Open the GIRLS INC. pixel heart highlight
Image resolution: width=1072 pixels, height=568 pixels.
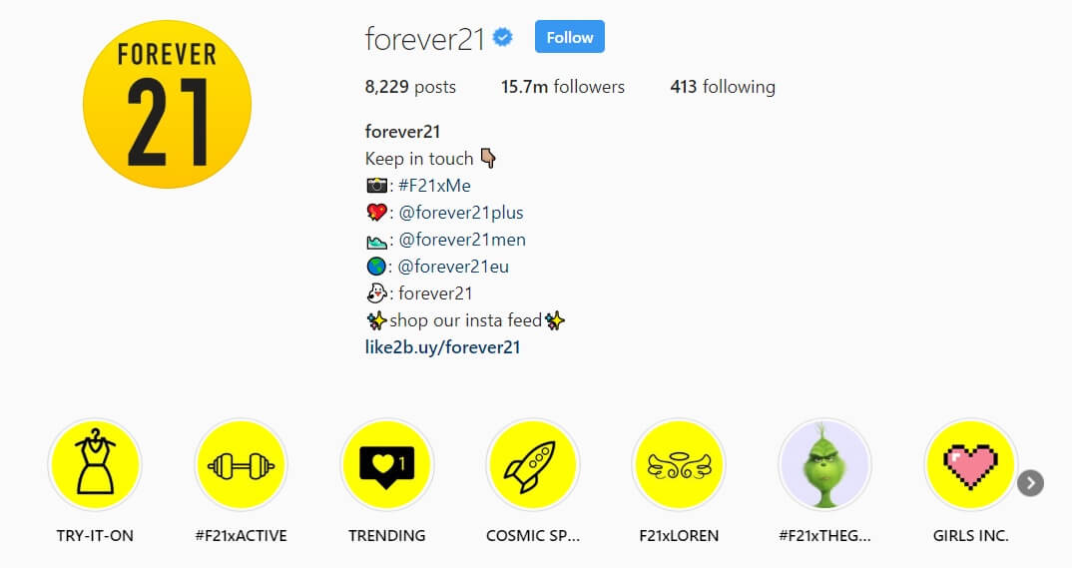click(971, 465)
